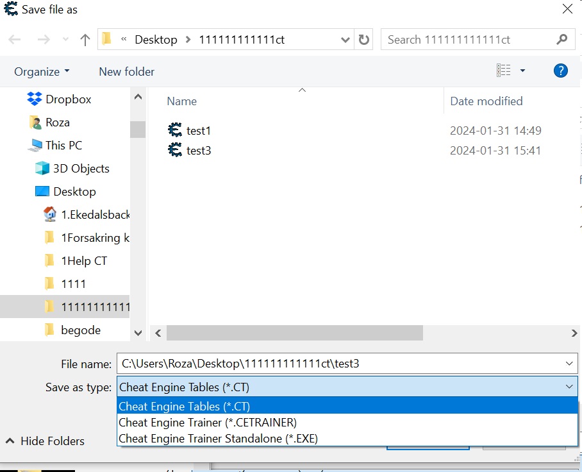Click the refresh icon beside the address bar

tap(364, 40)
